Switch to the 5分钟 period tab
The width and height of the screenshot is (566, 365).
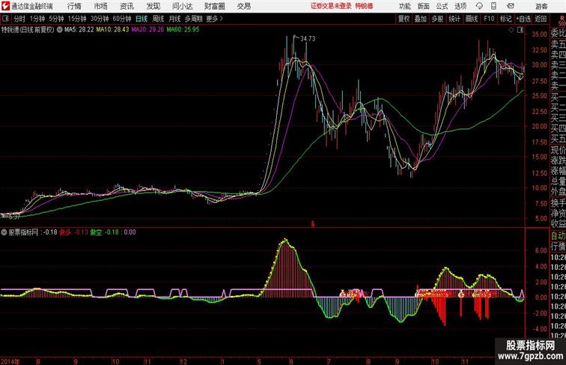(x=56, y=19)
